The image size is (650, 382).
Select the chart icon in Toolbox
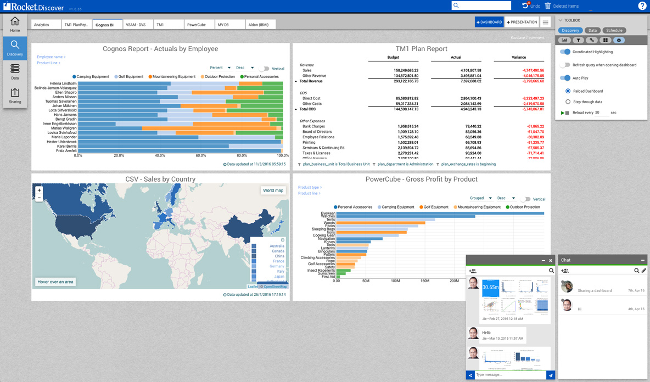click(x=564, y=40)
